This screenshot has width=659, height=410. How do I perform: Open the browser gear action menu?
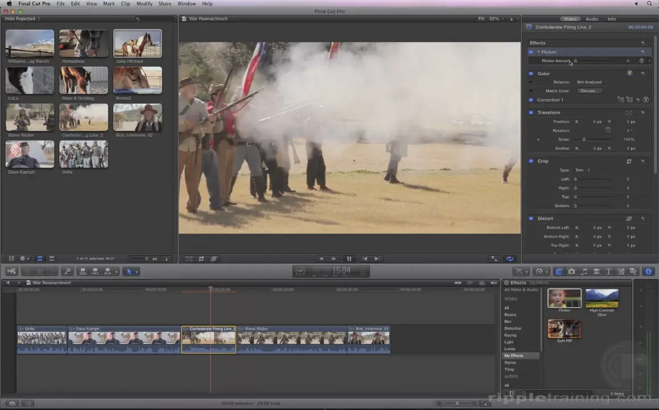tap(23, 259)
